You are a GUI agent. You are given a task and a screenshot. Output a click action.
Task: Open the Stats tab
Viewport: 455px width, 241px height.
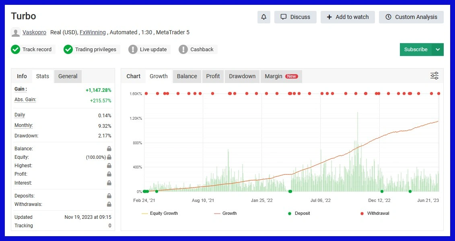tap(43, 76)
